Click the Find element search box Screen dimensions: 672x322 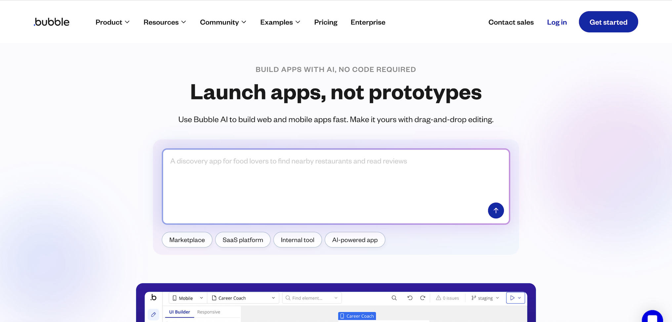click(312, 298)
